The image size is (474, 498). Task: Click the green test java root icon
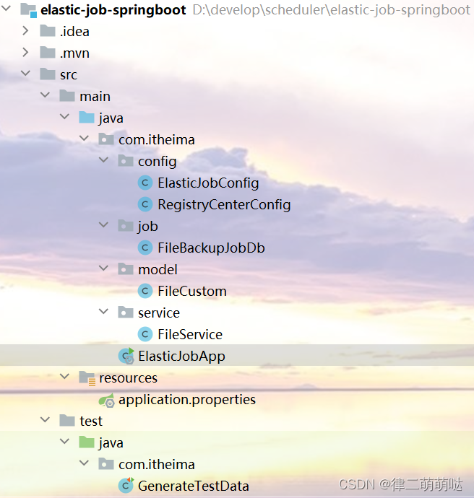87,442
